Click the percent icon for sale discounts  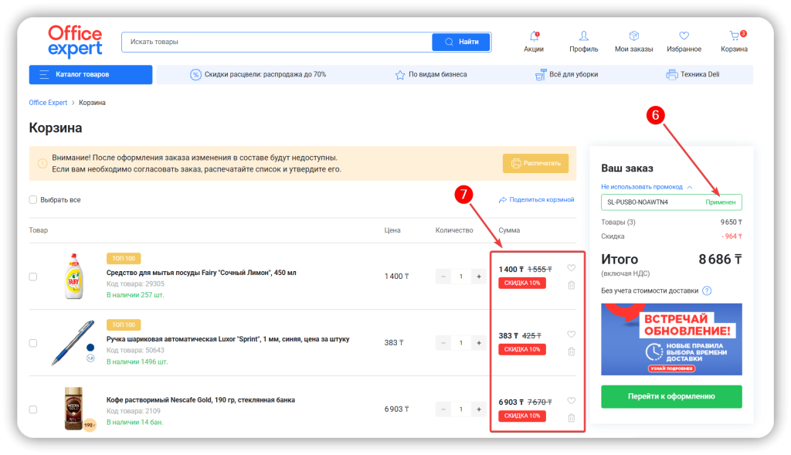click(195, 75)
